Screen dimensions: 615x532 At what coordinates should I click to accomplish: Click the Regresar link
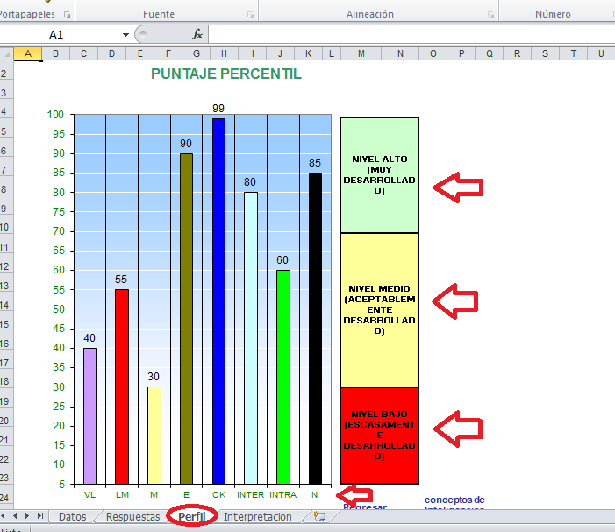[x=365, y=507]
